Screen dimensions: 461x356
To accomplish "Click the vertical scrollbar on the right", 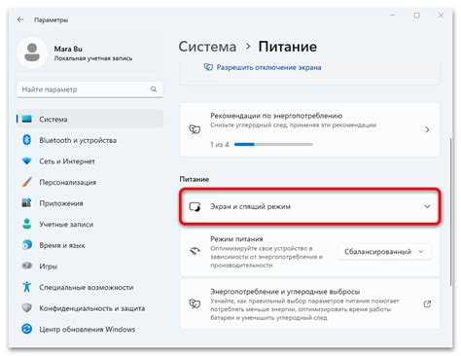I will tap(450, 211).
